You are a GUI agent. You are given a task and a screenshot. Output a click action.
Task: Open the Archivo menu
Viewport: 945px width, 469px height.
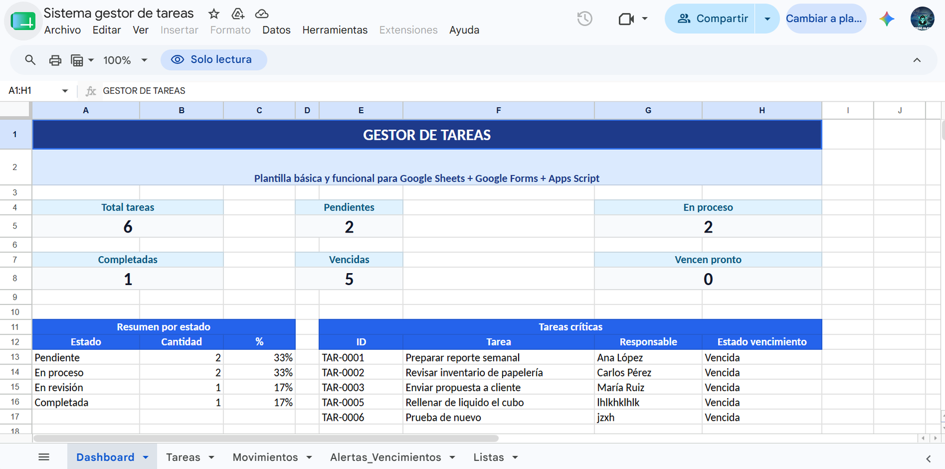(63, 30)
